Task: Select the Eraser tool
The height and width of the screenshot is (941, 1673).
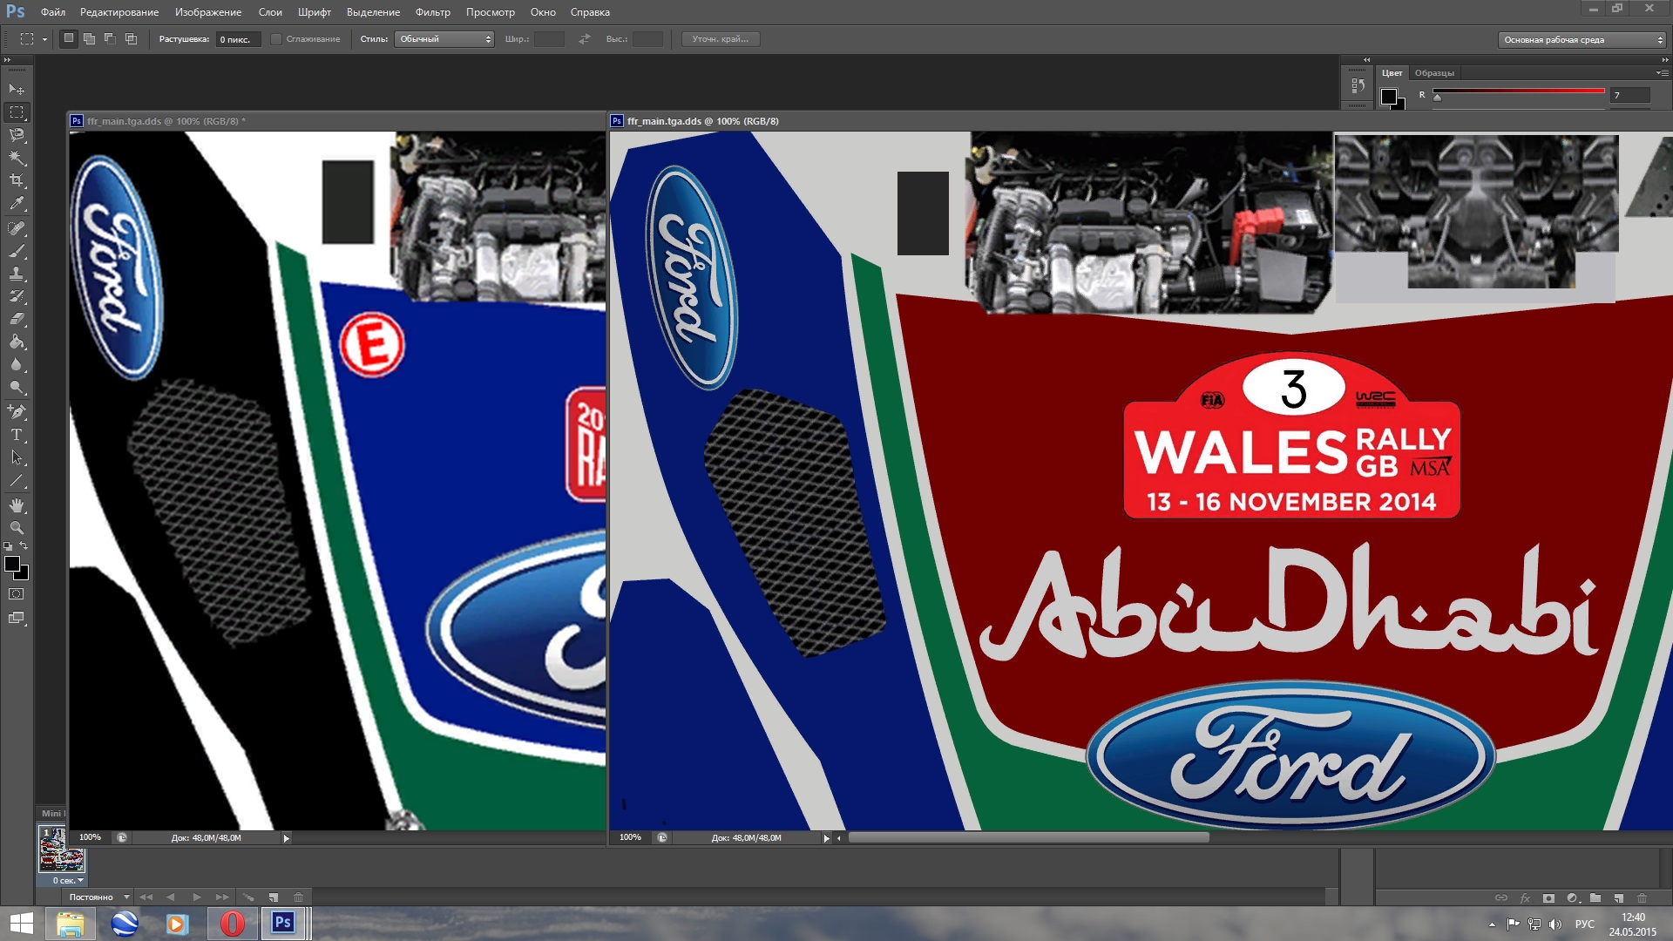Action: 17,319
